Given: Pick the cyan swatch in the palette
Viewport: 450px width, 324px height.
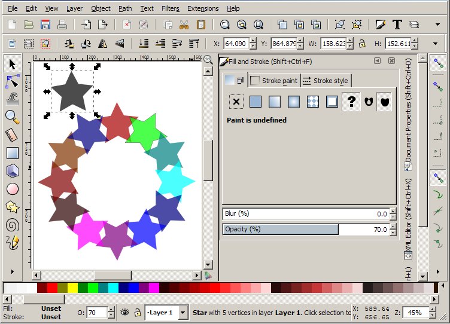Looking at the screenshot, I should (113, 288).
